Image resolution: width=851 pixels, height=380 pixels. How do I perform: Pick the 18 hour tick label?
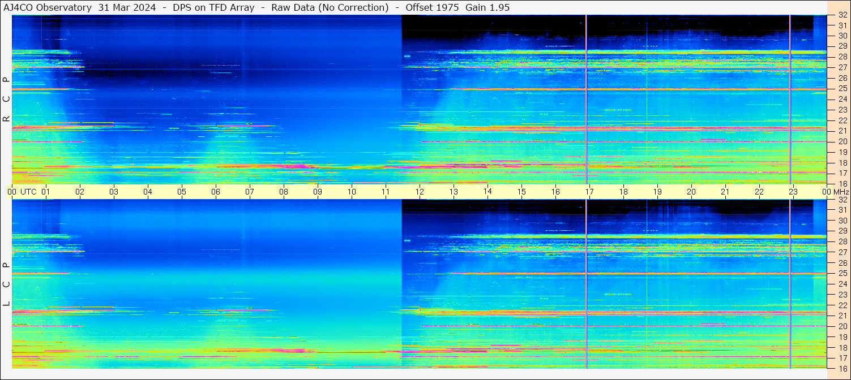click(623, 192)
